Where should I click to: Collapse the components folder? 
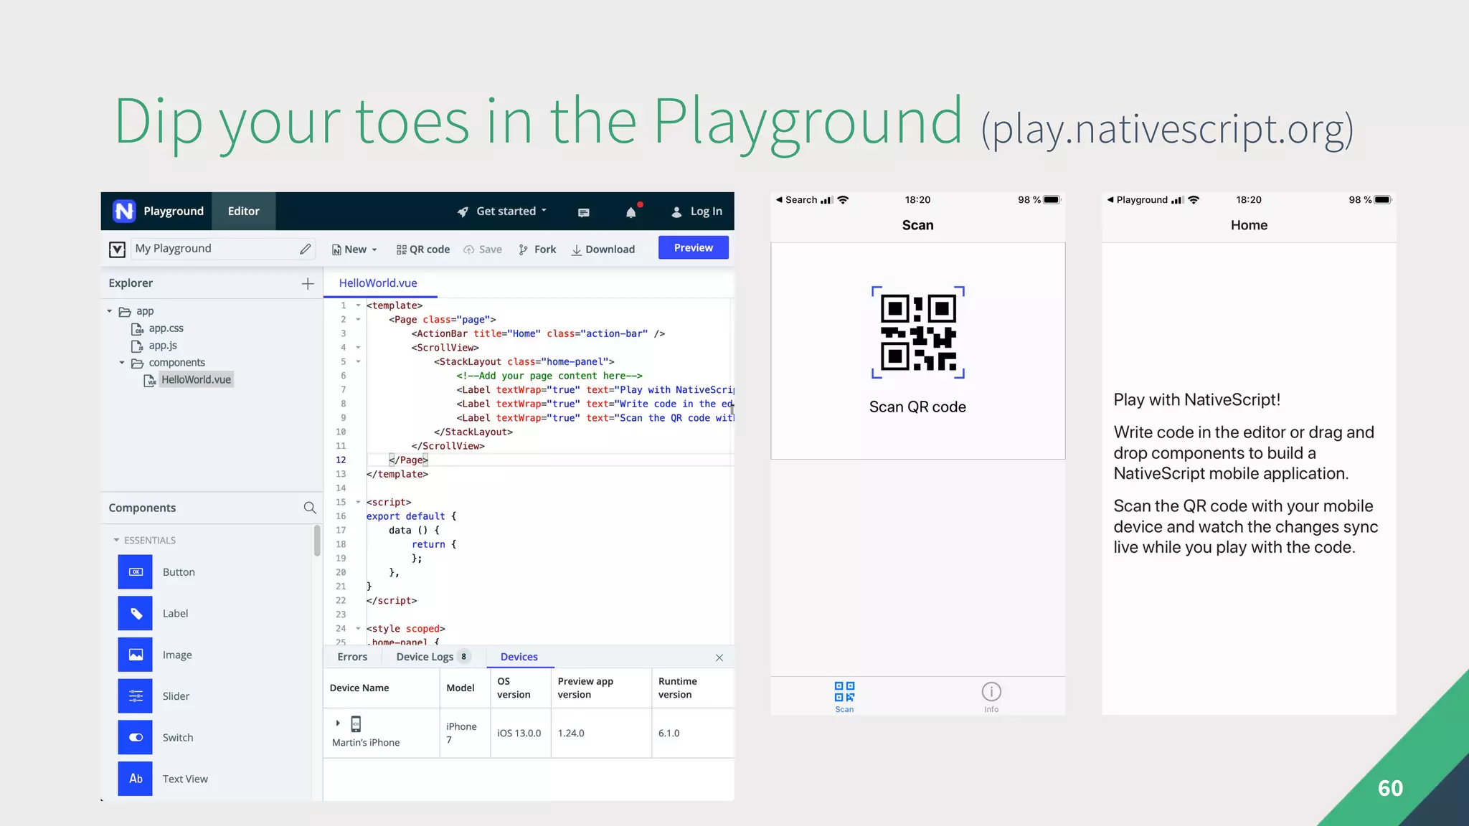[122, 363]
